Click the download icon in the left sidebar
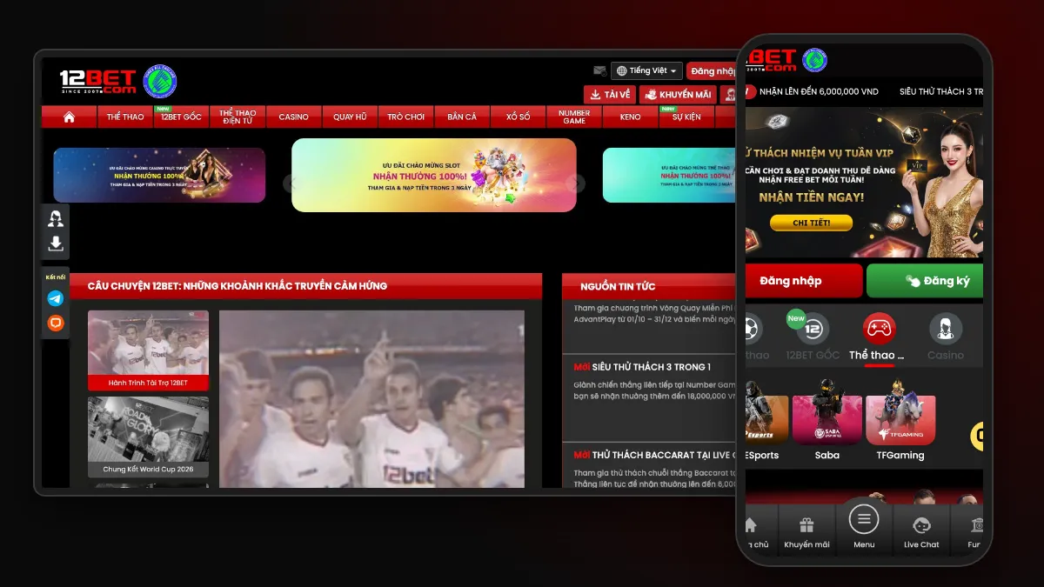 tap(56, 243)
